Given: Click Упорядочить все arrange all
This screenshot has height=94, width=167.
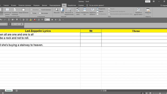Looking at the screenshot, I should 85,11.
